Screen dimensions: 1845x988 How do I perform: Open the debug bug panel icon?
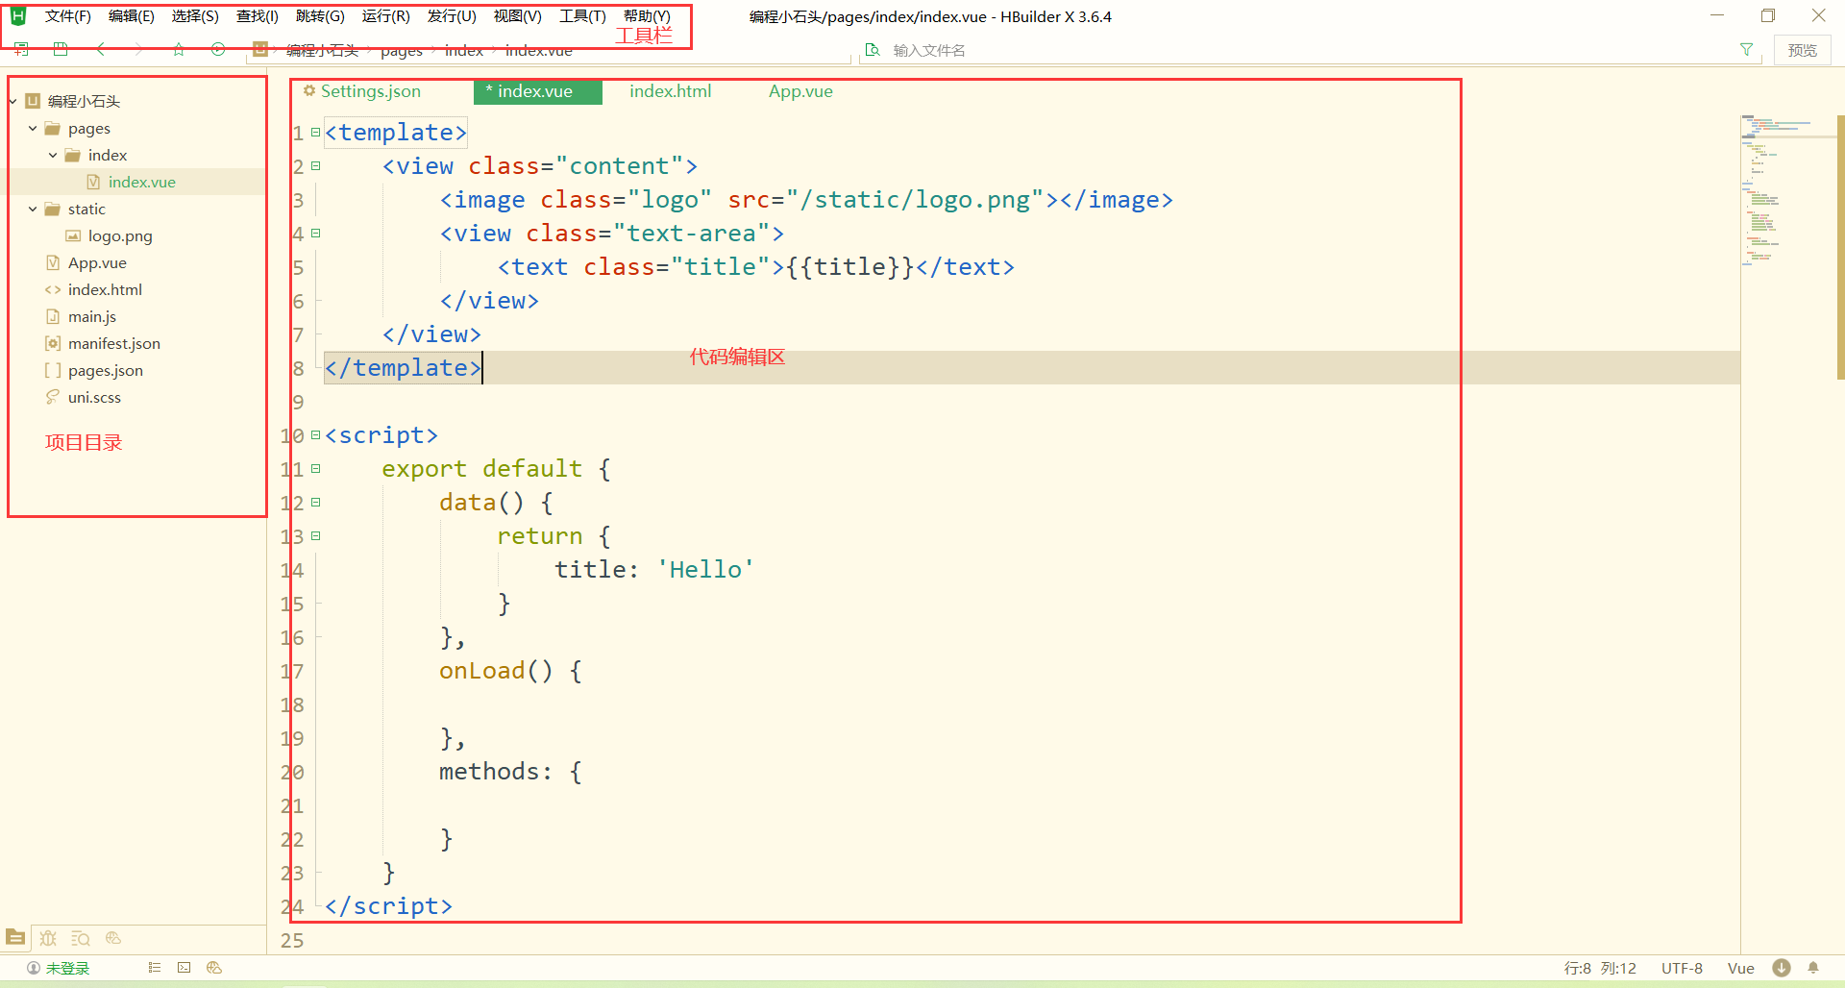click(48, 938)
